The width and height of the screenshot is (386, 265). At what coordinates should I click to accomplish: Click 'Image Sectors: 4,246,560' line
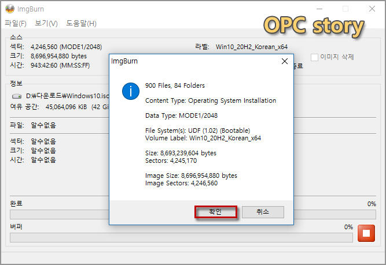pyautogui.click(x=182, y=183)
